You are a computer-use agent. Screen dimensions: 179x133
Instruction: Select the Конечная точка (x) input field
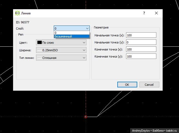pyautogui.click(x=141, y=49)
